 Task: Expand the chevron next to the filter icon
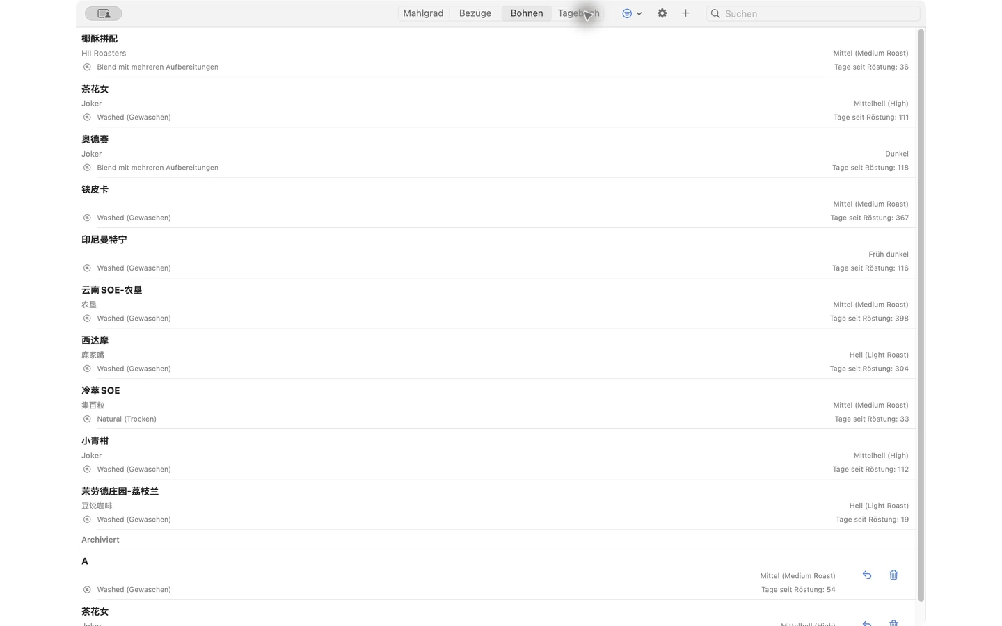(639, 13)
